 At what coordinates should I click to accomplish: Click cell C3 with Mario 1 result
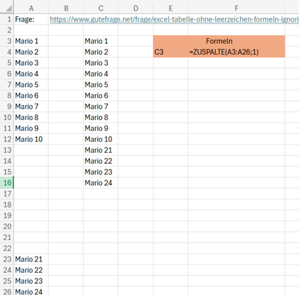[101, 41]
